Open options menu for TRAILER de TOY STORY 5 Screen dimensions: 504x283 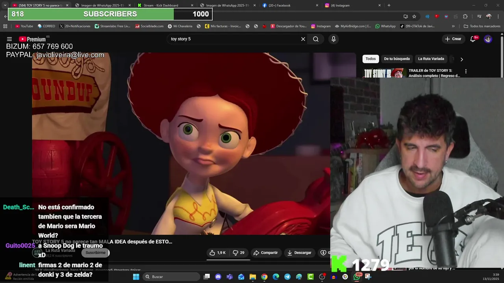(x=466, y=72)
